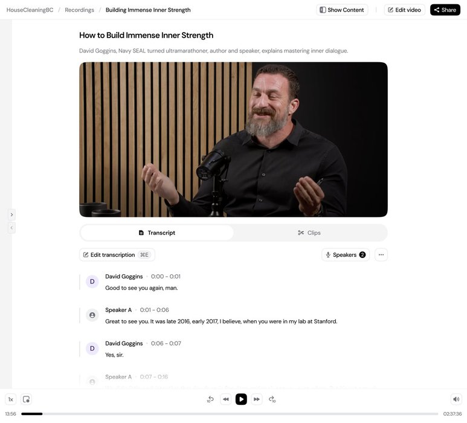Click David Goggins name at 0:06
This screenshot has width=467, height=423.
[x=124, y=343]
